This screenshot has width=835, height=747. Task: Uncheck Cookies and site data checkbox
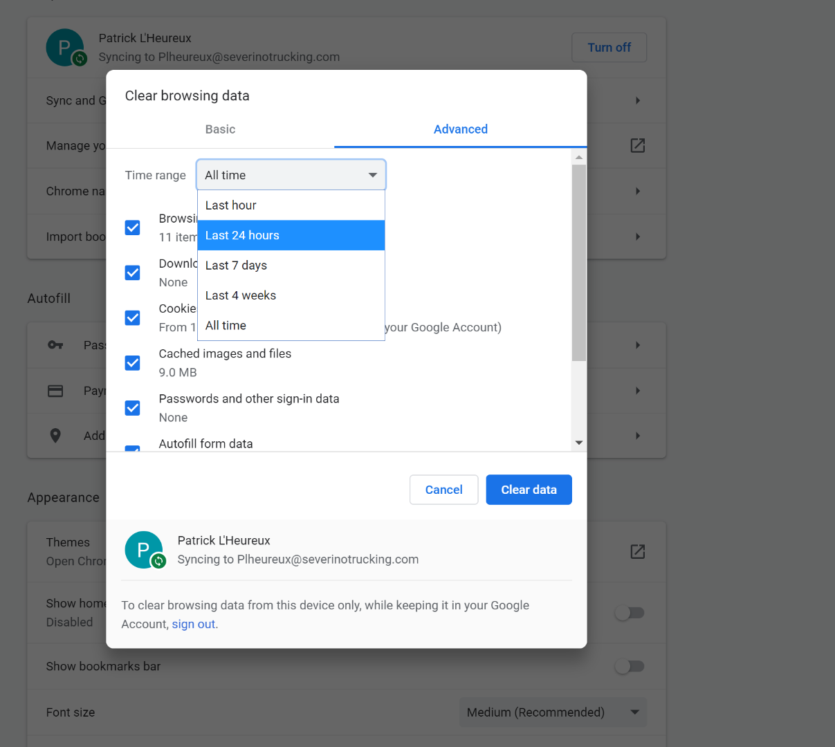click(133, 317)
